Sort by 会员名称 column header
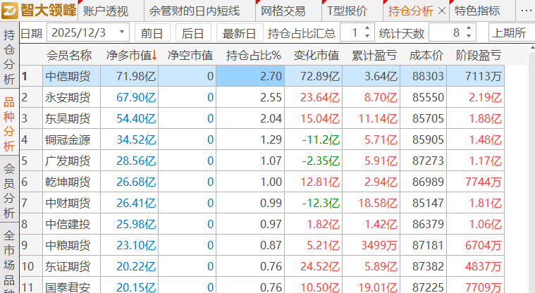The height and width of the screenshot is (293, 535). point(69,55)
